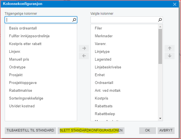Image resolution: width=181 pixels, height=139 pixels.
Task: Close the Kolonnekonfigurasjon dialog
Action: pyautogui.click(x=175, y=4)
